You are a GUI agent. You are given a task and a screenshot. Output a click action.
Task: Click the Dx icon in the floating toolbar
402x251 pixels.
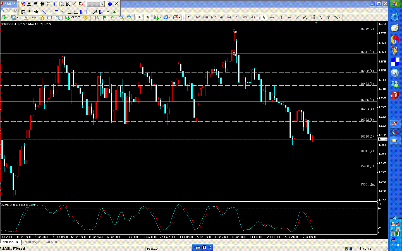[x=81, y=4]
